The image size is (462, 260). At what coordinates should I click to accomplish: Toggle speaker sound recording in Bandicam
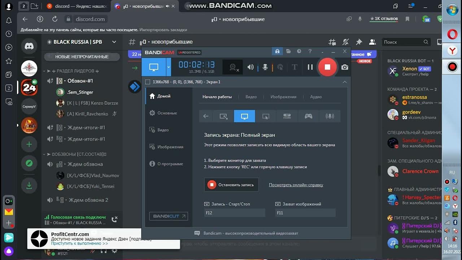click(x=250, y=67)
